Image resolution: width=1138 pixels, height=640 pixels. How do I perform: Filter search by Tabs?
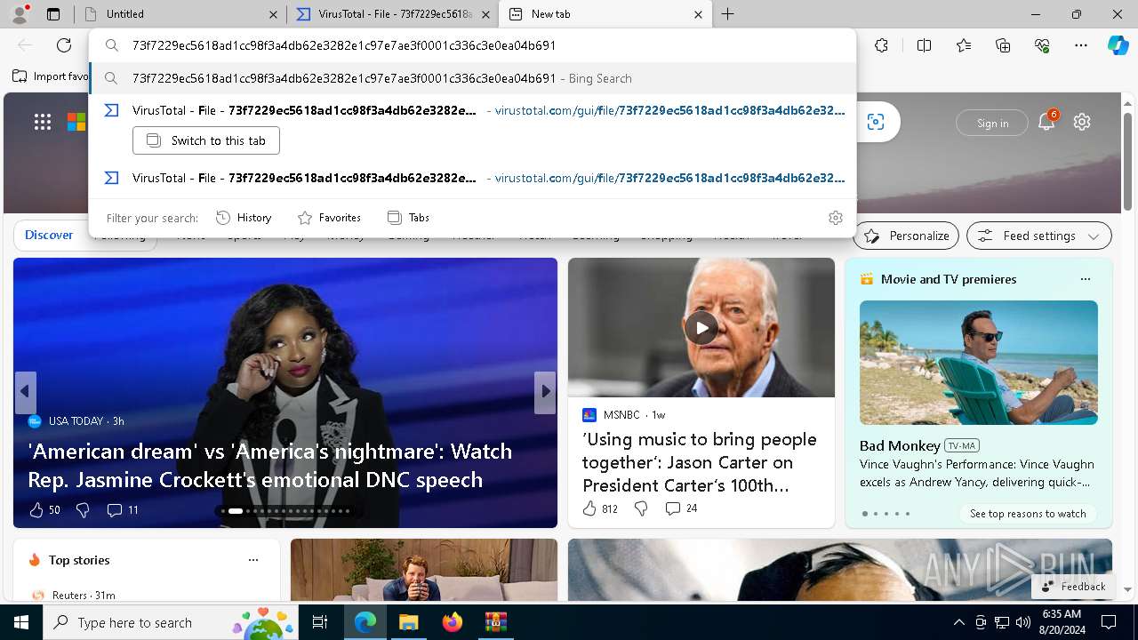[408, 218]
